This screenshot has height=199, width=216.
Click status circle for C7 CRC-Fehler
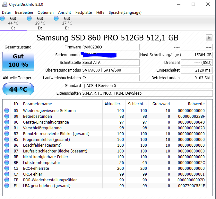7,174
